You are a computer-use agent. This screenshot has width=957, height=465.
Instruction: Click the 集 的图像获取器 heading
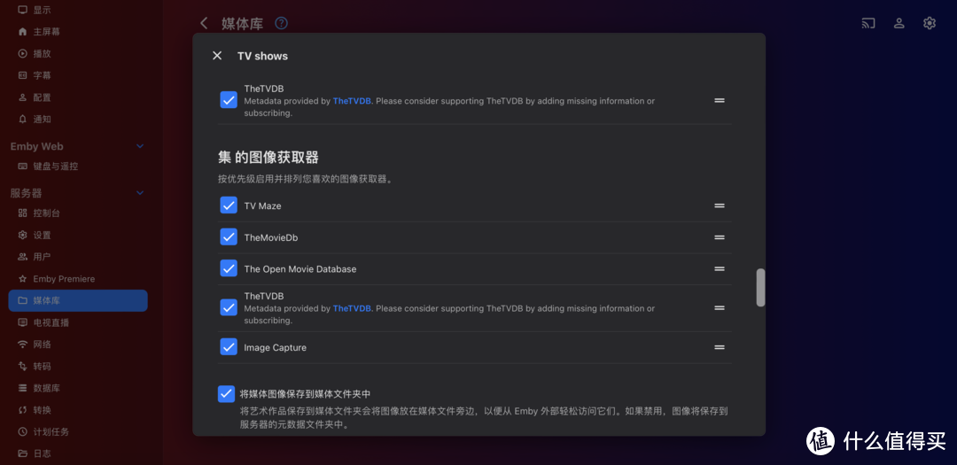(268, 158)
